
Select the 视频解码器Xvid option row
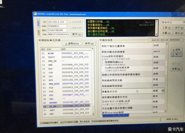[133, 63]
